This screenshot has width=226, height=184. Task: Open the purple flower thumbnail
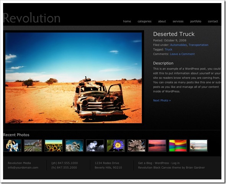point(116,145)
